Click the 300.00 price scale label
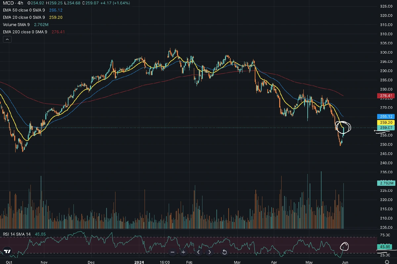This screenshot has height=264, width=397. tap(386, 52)
